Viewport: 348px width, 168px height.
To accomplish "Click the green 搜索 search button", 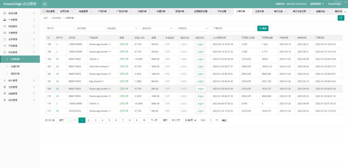I will coord(263,28).
